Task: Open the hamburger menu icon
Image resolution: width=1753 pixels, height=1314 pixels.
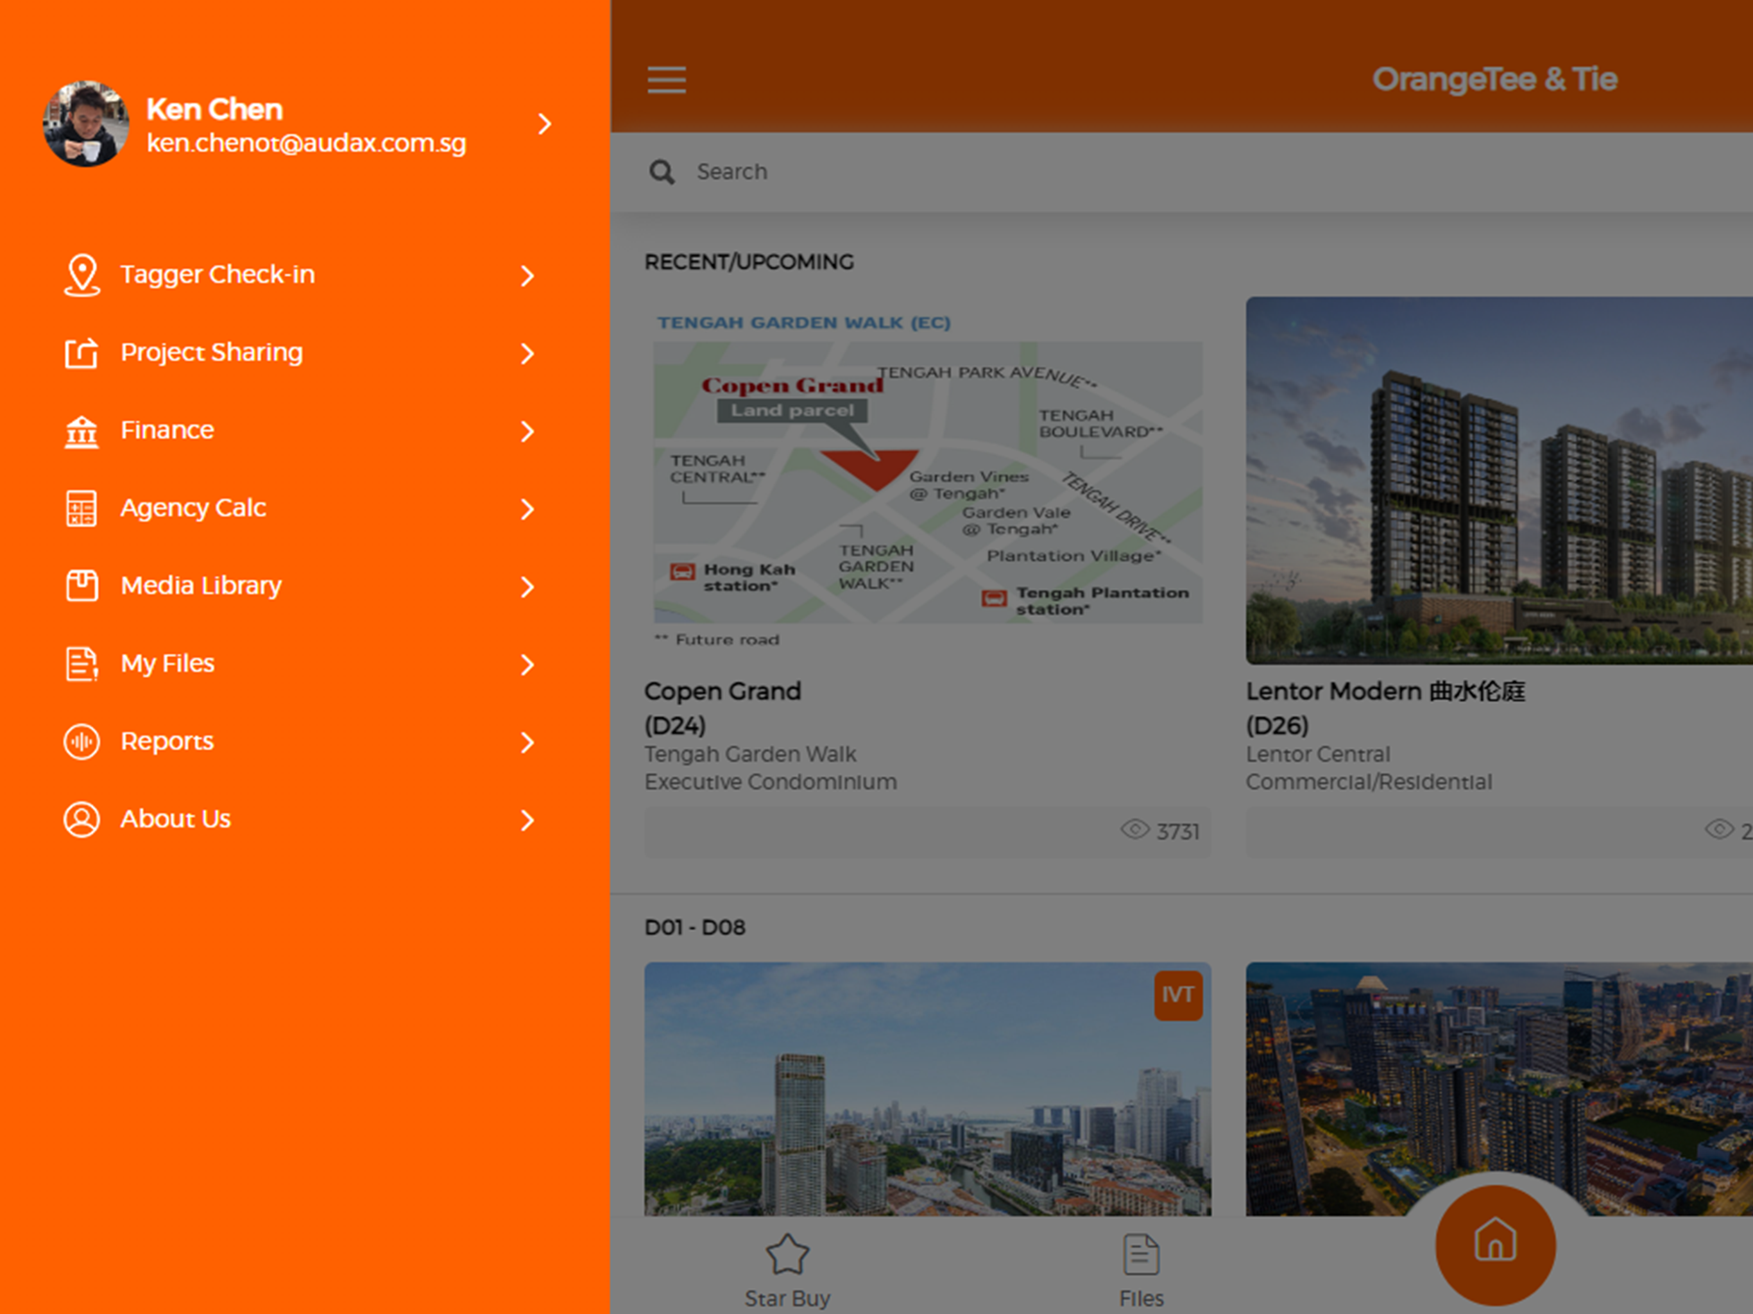Action: click(x=665, y=80)
